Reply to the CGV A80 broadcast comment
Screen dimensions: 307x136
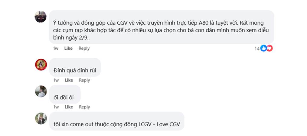tap(84, 48)
